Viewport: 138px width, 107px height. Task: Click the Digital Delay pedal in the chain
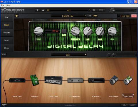pos(128,80)
